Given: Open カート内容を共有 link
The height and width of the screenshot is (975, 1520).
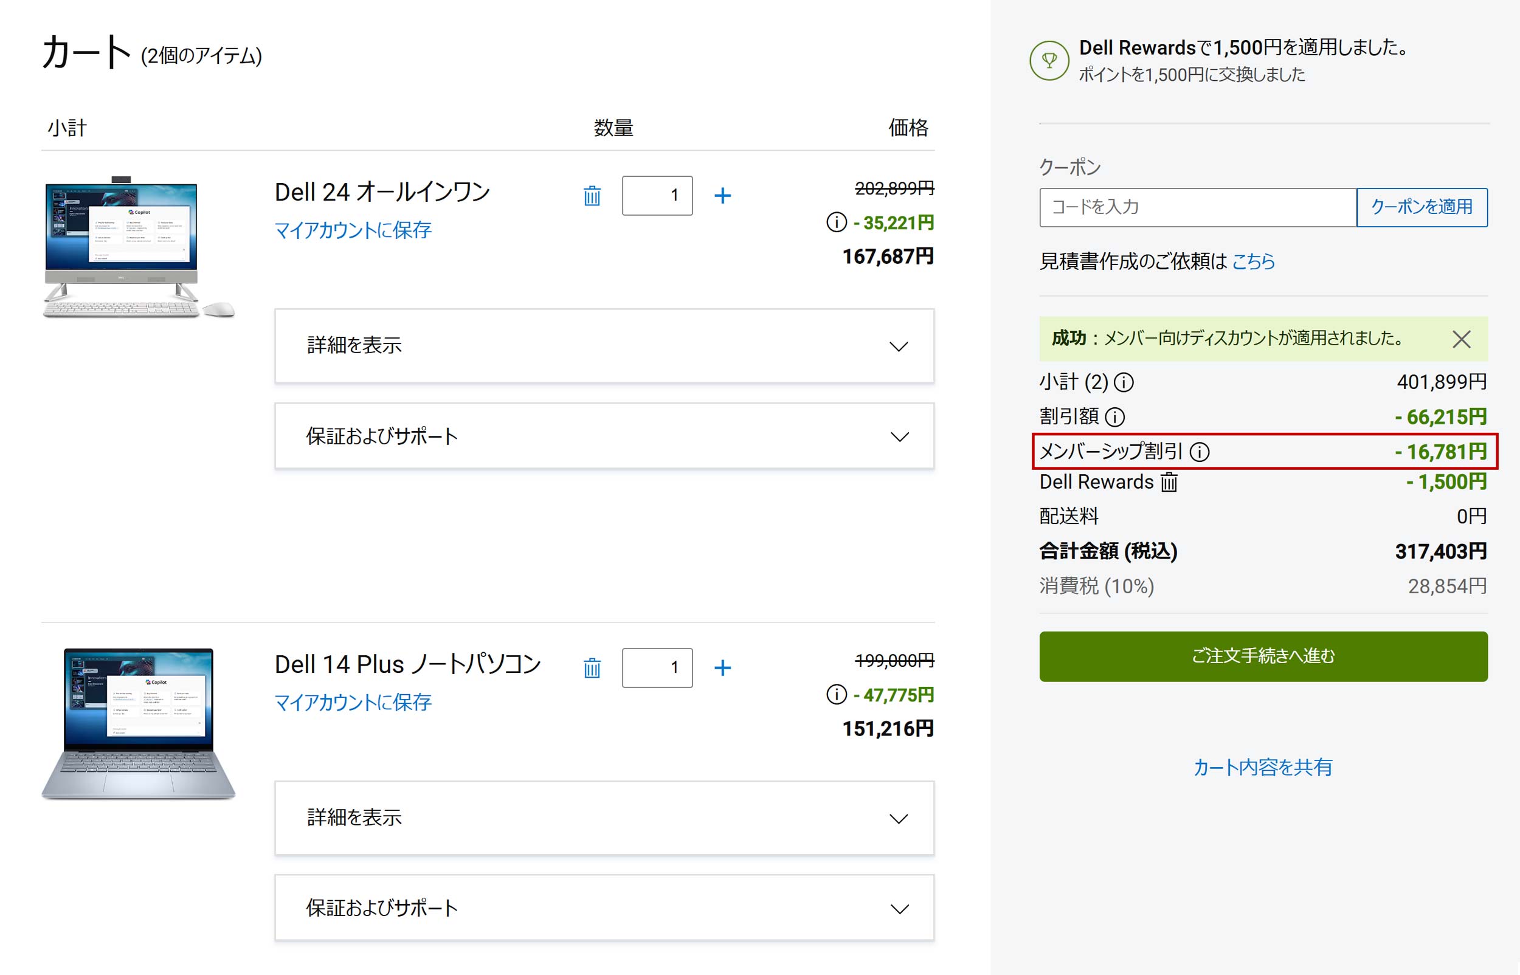Looking at the screenshot, I should click(x=1262, y=767).
